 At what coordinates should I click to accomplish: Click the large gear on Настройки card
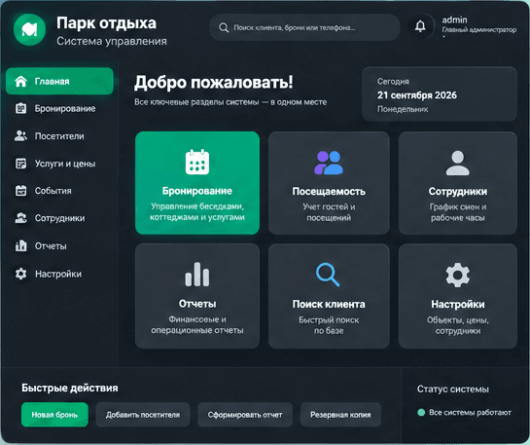pos(458,276)
